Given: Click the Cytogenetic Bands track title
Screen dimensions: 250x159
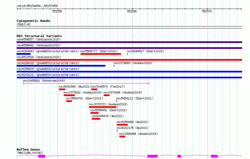Looking at the screenshot, I should [x=33, y=21].
